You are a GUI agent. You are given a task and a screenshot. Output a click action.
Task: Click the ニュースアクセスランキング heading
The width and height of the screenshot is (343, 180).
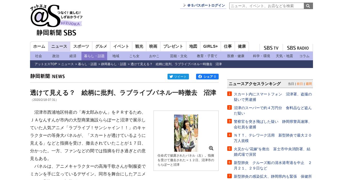[x=255, y=84]
